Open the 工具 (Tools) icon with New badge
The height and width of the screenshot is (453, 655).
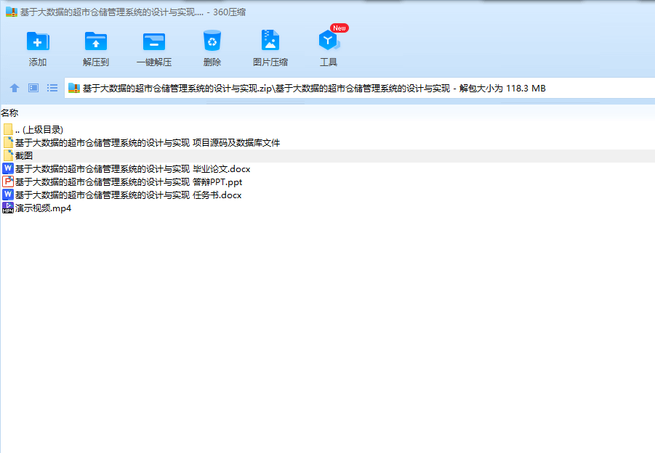pyautogui.click(x=329, y=38)
